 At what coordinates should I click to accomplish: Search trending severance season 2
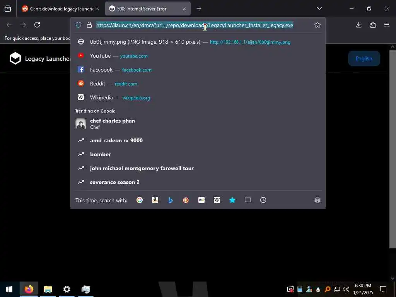(198, 182)
